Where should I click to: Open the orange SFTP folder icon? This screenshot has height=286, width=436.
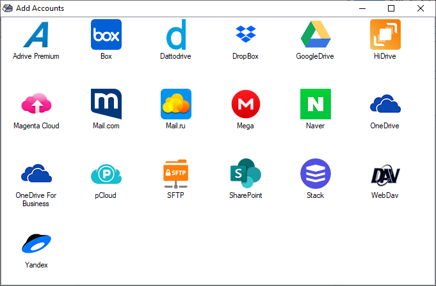[175, 174]
